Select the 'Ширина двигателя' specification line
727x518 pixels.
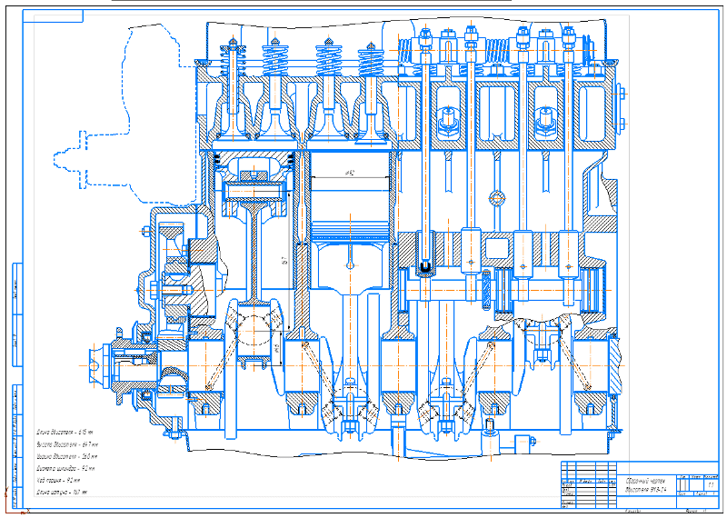click(x=67, y=456)
